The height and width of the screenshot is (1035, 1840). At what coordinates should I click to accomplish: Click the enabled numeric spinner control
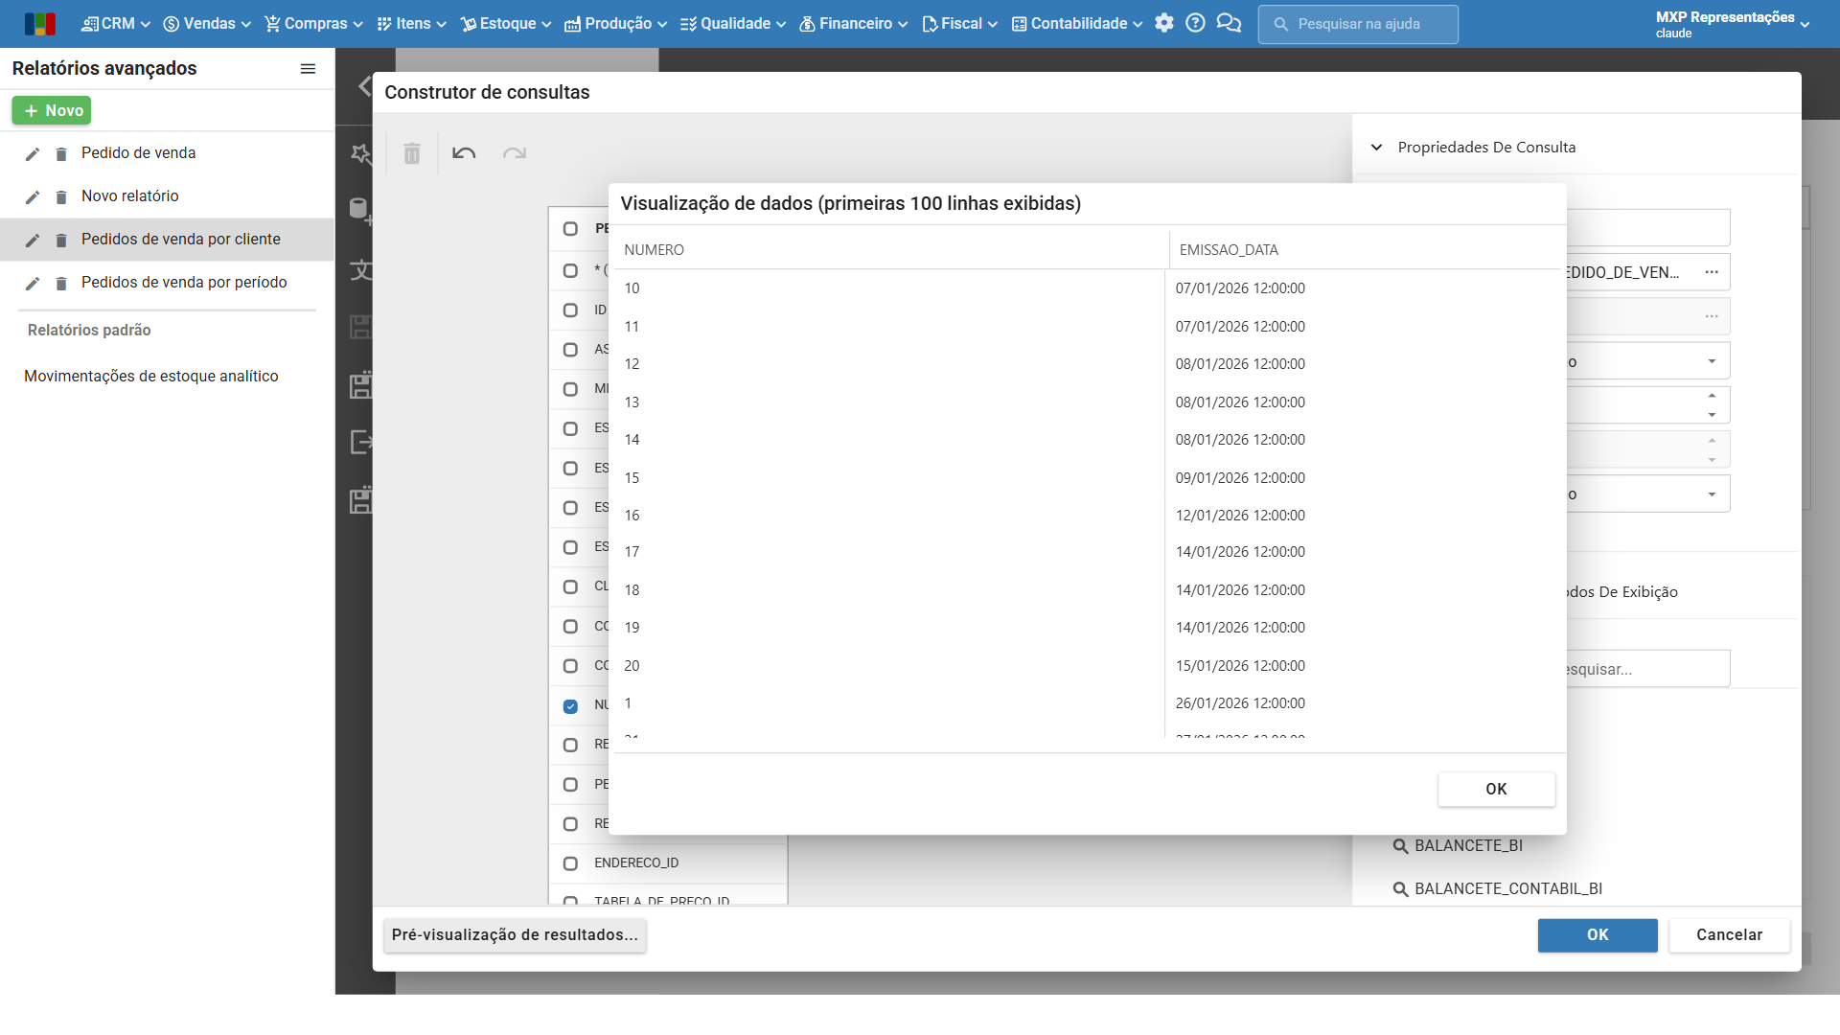[1712, 405]
